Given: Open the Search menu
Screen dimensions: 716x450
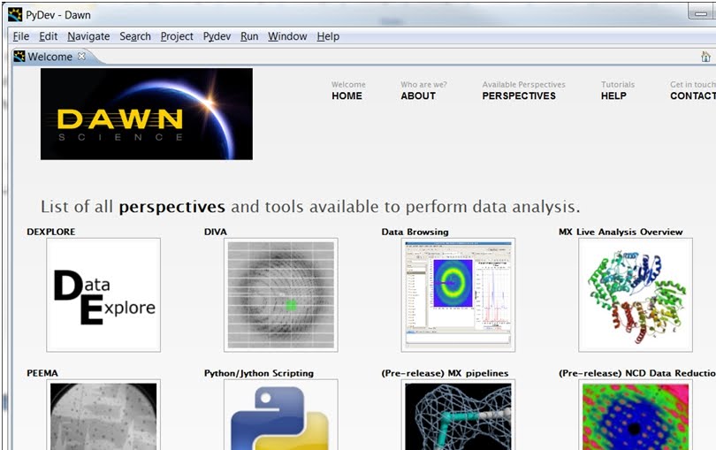Looking at the screenshot, I should [135, 36].
